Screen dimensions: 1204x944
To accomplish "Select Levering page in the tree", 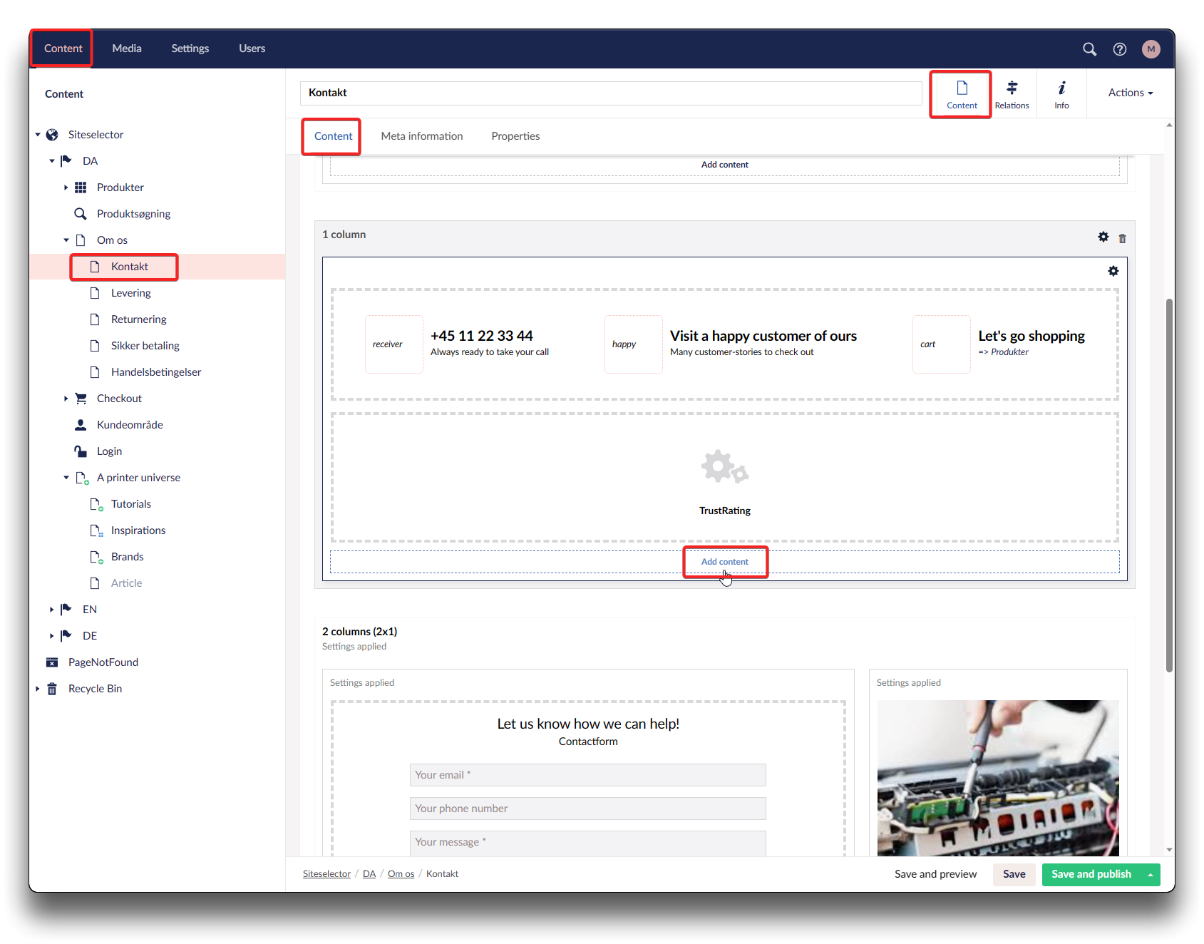I will point(130,293).
